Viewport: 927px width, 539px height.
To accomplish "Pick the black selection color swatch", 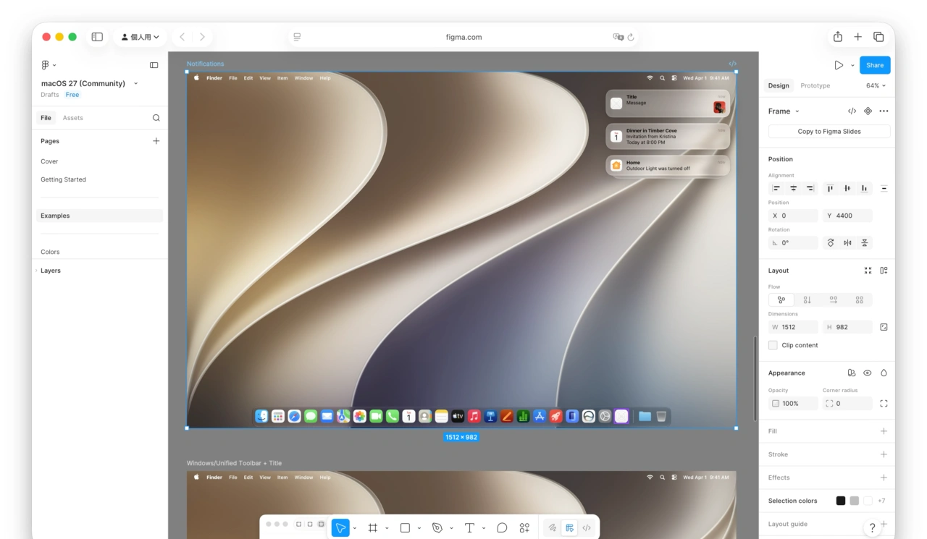I will [x=841, y=501].
